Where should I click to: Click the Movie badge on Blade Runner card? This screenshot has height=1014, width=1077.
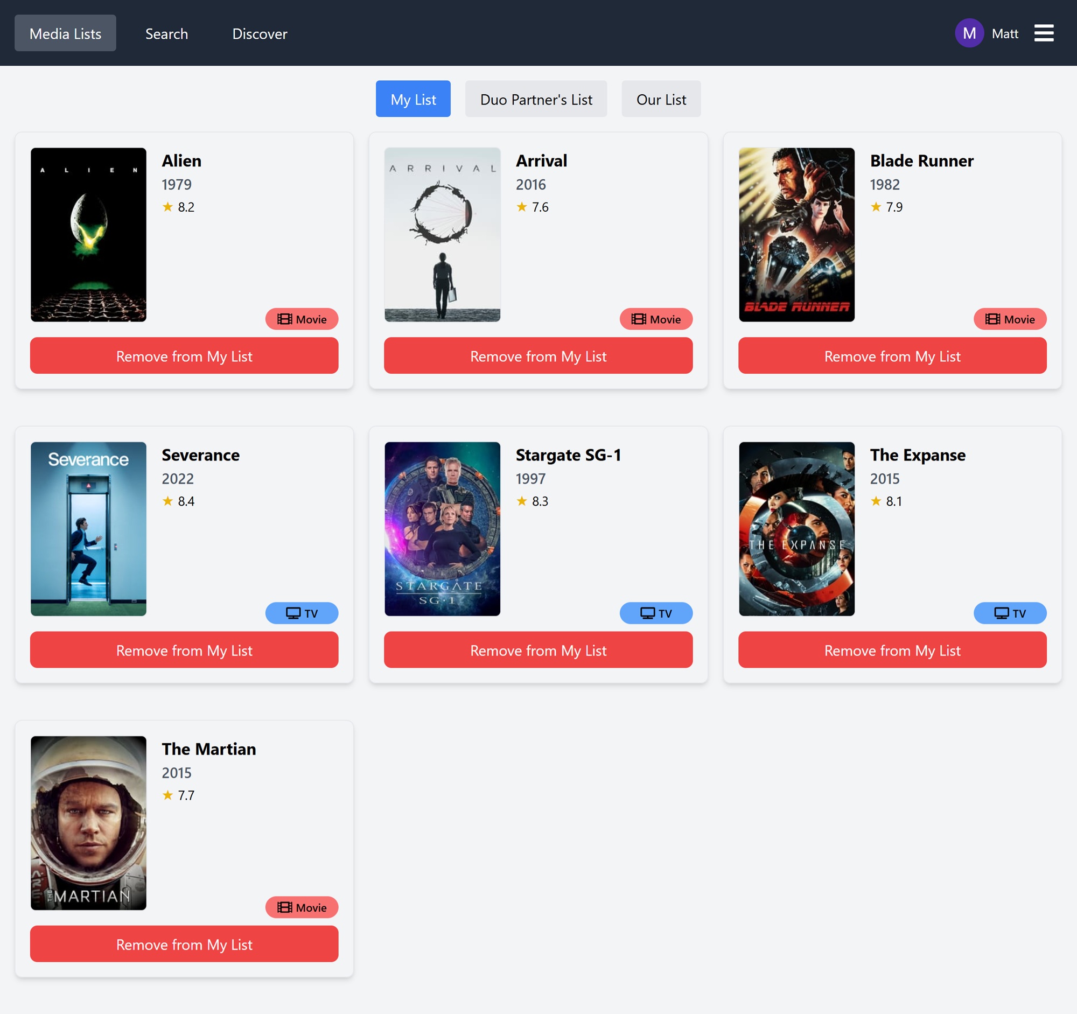click(x=1010, y=319)
